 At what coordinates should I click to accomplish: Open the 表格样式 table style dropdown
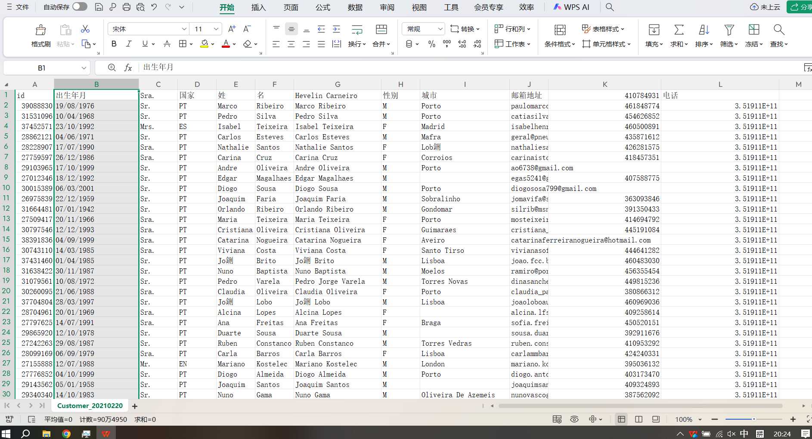click(603, 29)
